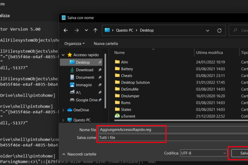Open the Organizza menu

coord(74,43)
